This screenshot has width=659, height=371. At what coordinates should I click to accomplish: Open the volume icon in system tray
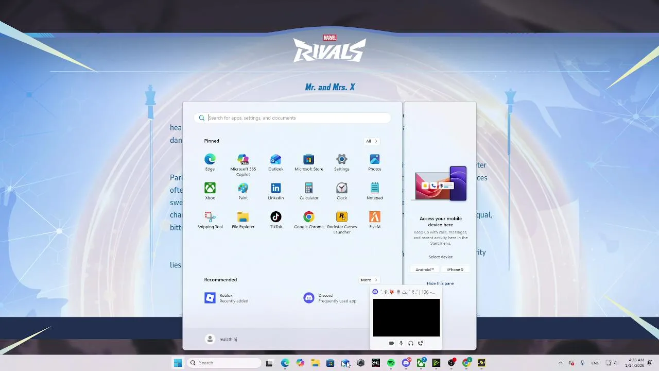615,363
